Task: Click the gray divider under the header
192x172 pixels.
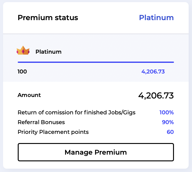Action: (96, 34)
